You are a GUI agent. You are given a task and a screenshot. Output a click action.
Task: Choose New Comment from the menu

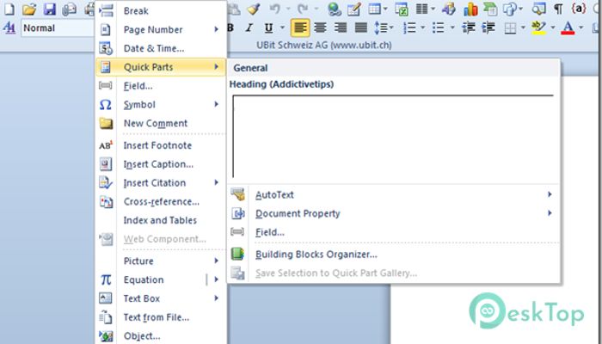pos(161,123)
